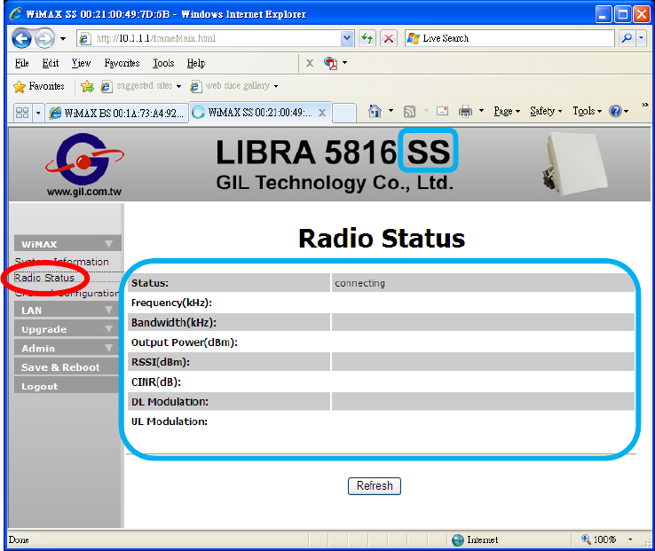Open the File menu
This screenshot has width=655, height=551.
pos(21,63)
